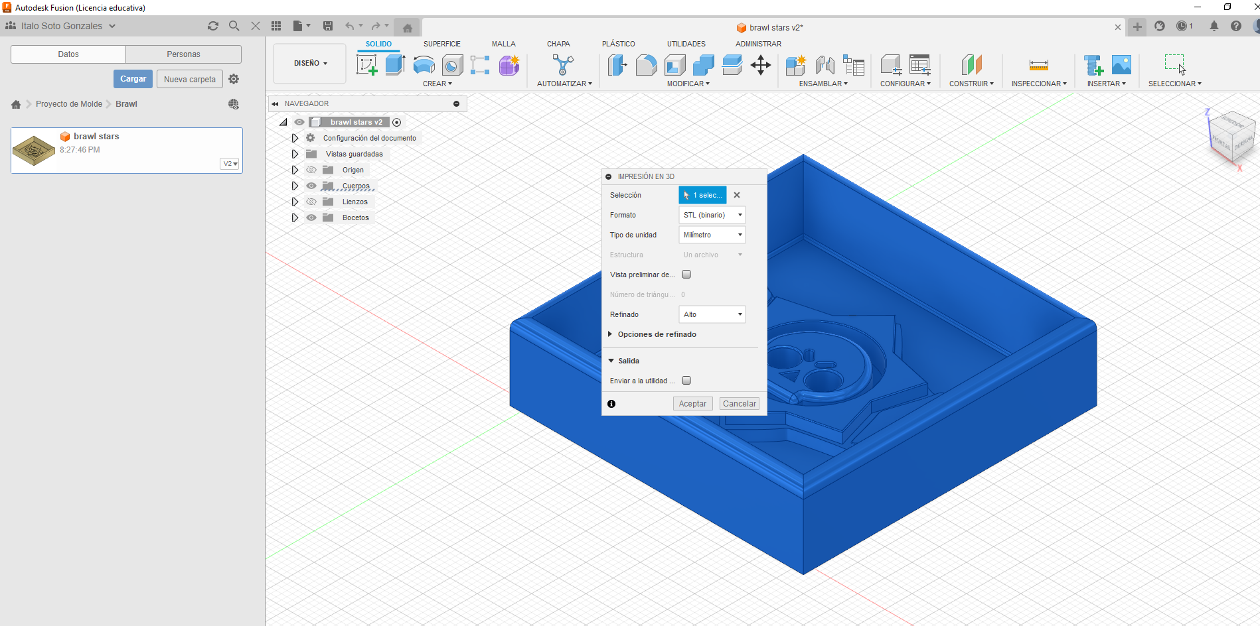Select the Fillet tool
Viewport: 1260px width, 626px height.
(x=646, y=65)
